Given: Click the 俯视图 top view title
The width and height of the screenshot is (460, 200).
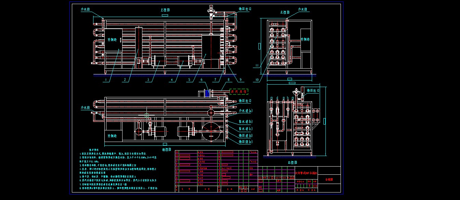Looking at the screenshot, I should (167, 149).
